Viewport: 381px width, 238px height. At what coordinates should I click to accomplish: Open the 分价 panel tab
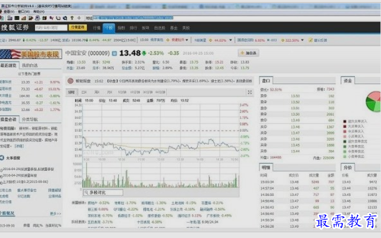[x=348, y=167]
